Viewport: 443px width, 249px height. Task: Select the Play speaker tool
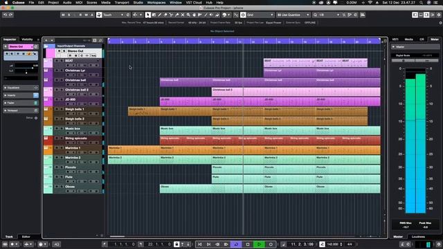click(x=211, y=15)
